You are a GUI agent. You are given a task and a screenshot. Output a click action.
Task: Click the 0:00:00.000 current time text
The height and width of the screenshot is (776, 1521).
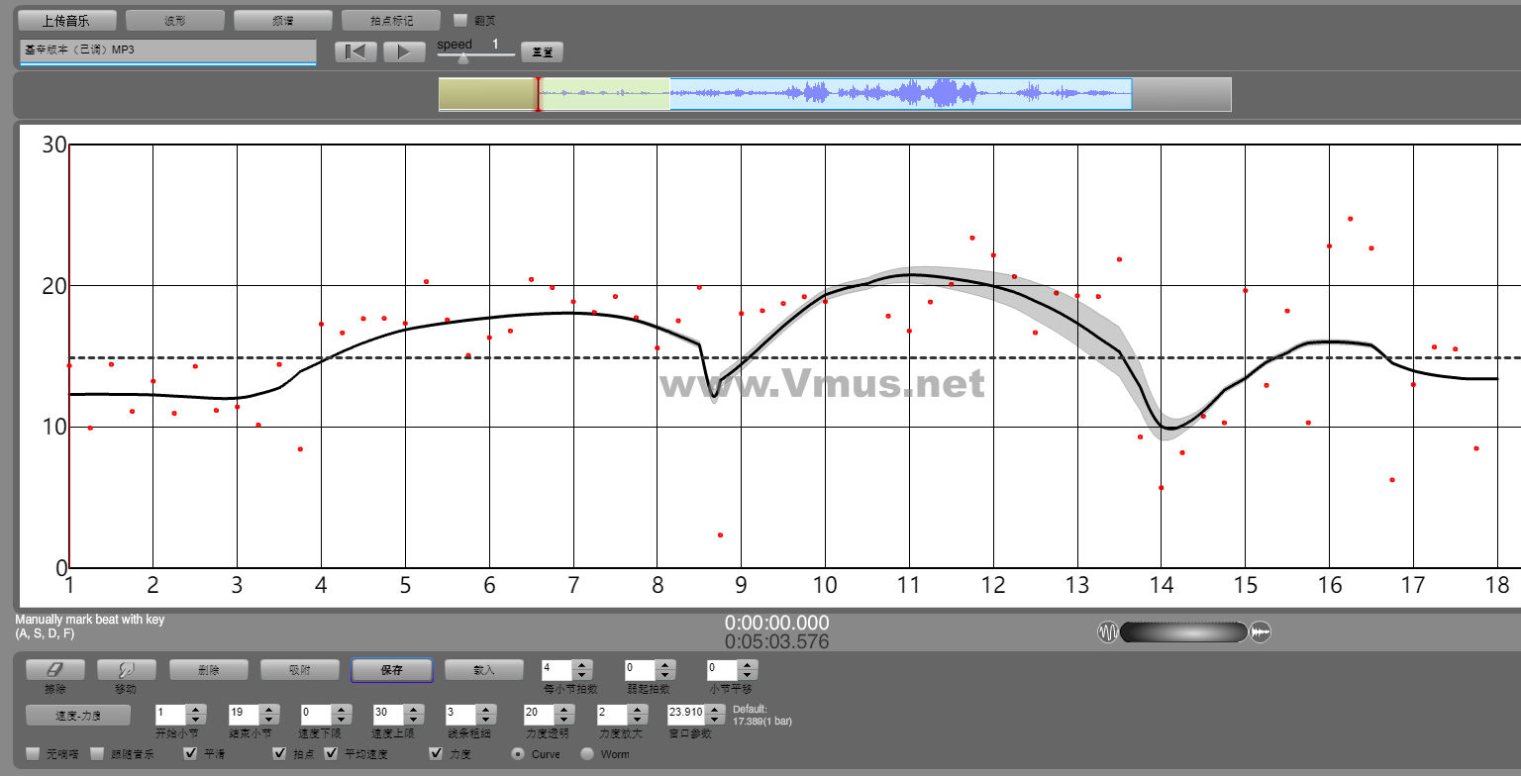point(777,623)
